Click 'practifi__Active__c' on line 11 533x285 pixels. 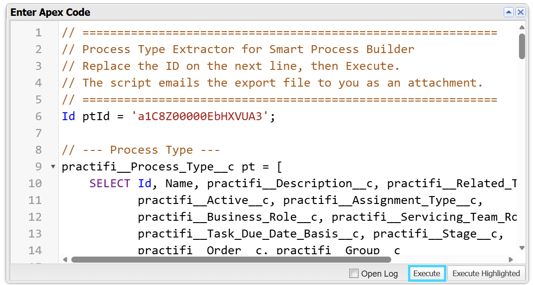(x=203, y=200)
